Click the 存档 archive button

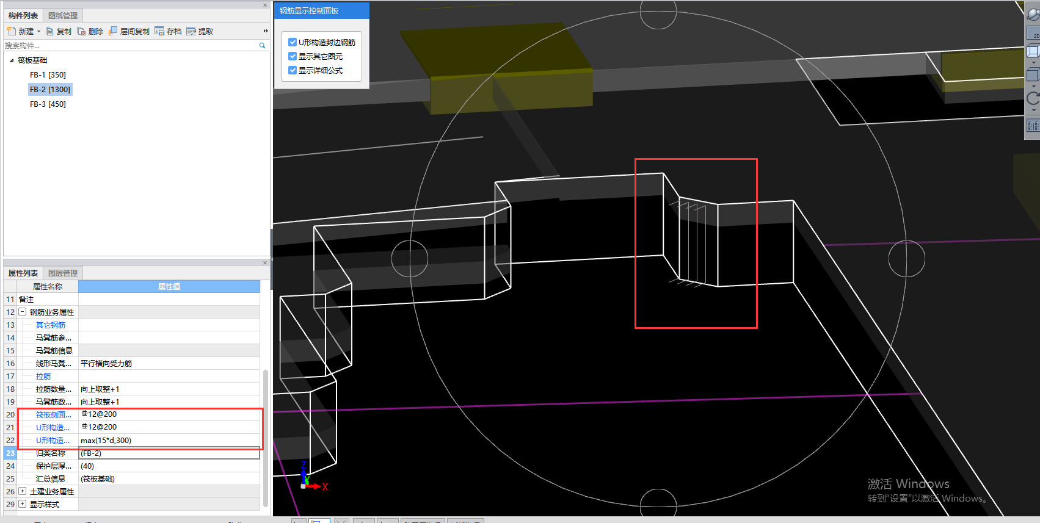coord(169,31)
